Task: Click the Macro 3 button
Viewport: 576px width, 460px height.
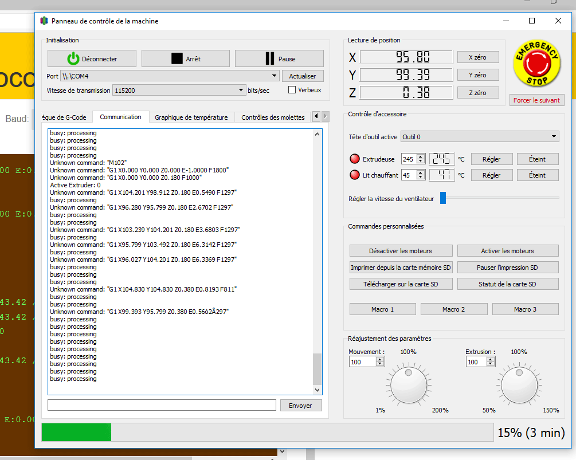Action: (x=526, y=309)
